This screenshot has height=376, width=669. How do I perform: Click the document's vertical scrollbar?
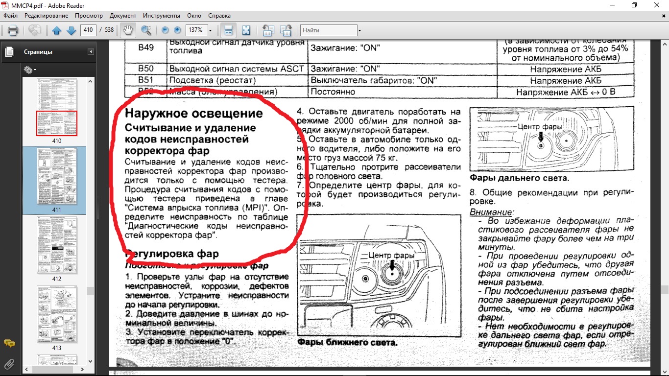click(x=664, y=196)
